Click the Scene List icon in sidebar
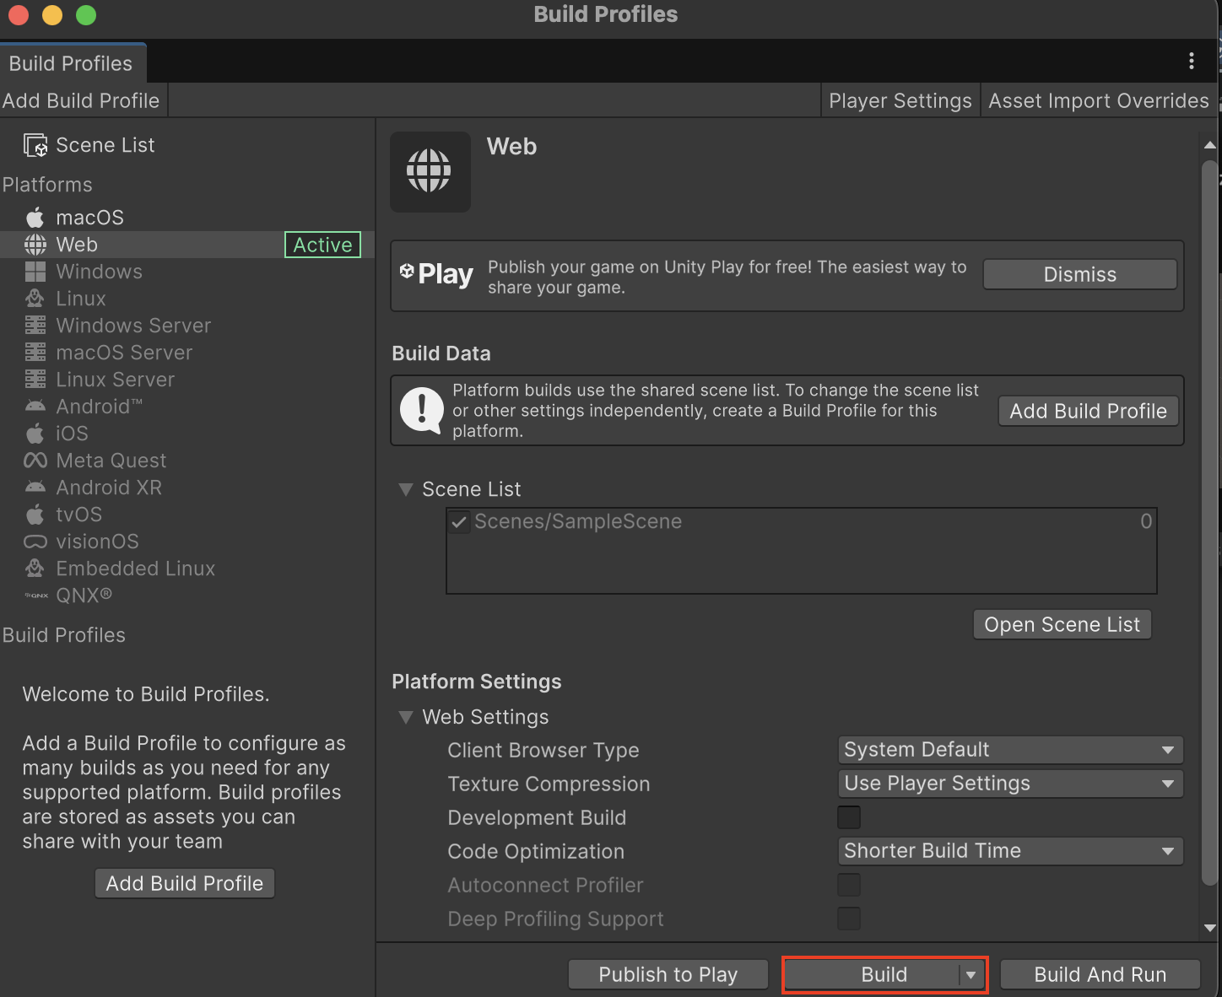Screen dimensions: 1222x997 tap(35, 145)
